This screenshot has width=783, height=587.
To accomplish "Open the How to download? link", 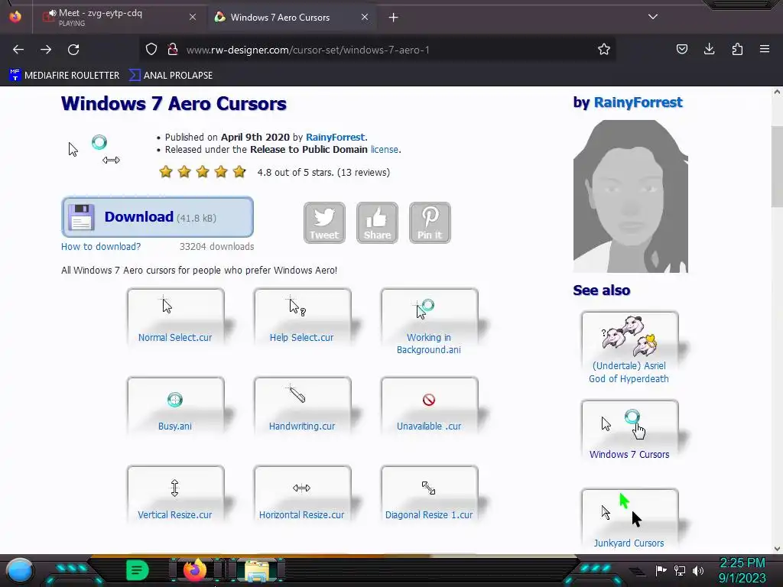I will point(101,247).
